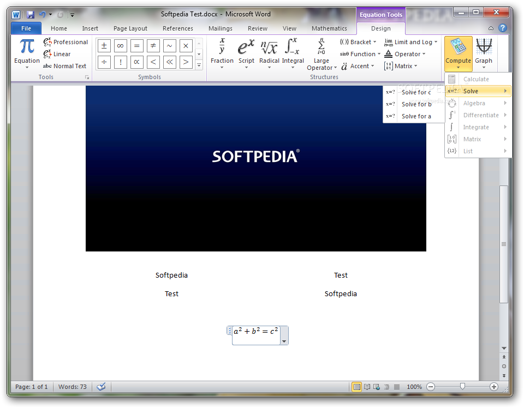
Task: Insert the much-less-than symbol
Action: [169, 62]
